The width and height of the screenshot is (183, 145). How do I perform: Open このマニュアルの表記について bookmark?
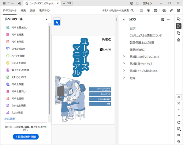pyautogui.click(x=146, y=35)
